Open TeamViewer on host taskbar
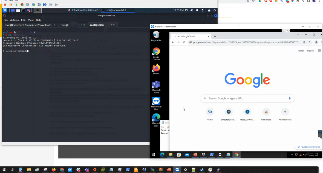 177,170
